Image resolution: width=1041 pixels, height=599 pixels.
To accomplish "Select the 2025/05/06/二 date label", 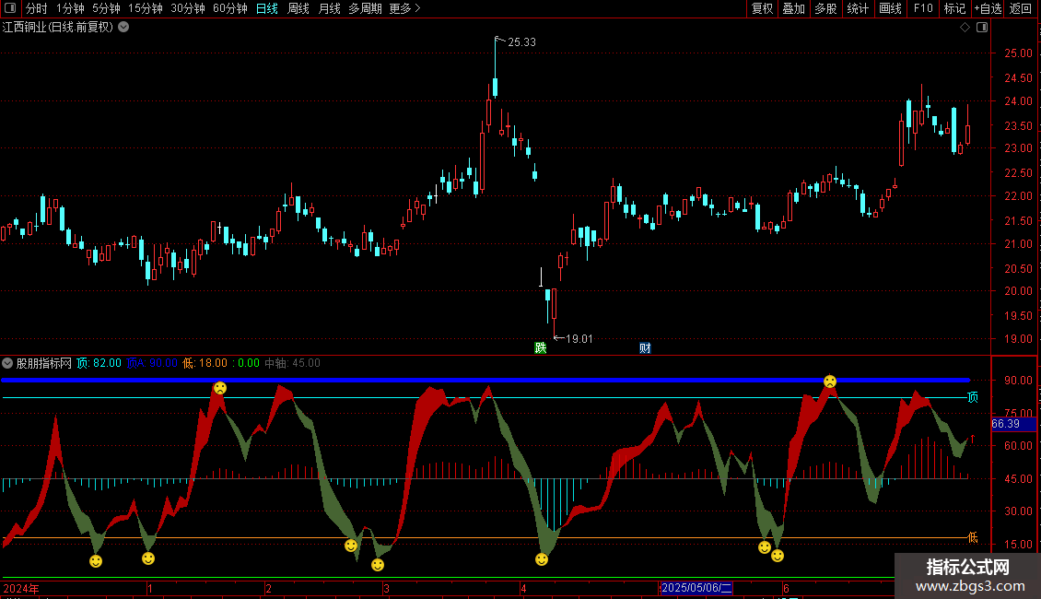I will click(x=696, y=588).
